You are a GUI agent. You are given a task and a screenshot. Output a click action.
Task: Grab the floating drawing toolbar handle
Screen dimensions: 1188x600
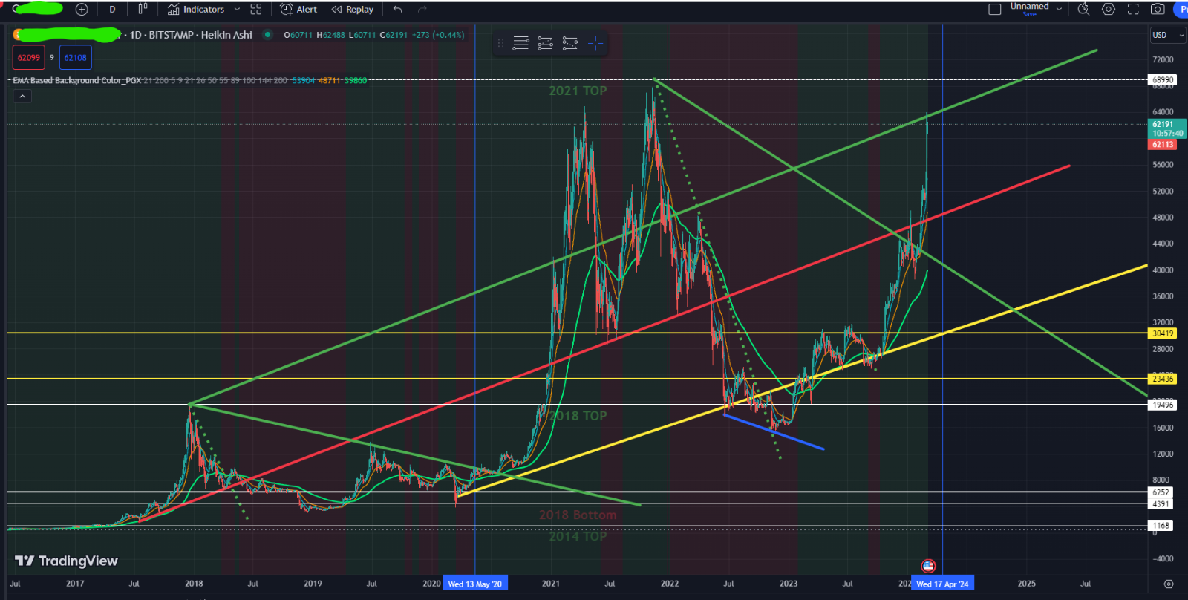[x=500, y=43]
